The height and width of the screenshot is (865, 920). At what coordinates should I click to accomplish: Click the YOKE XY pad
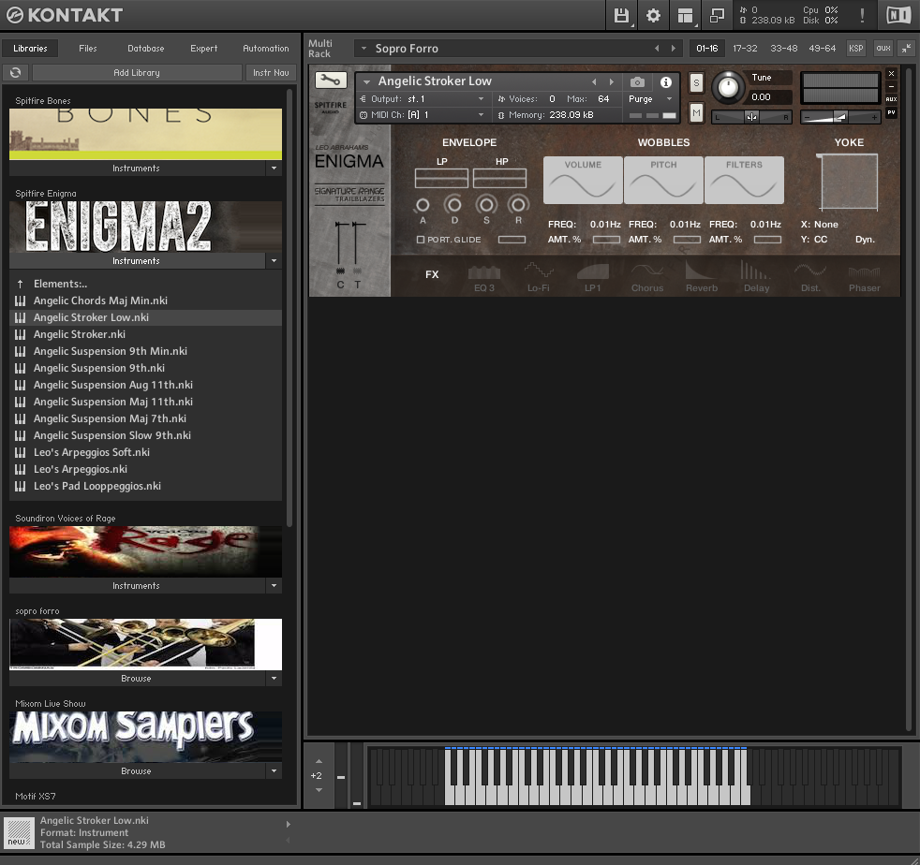click(x=849, y=182)
